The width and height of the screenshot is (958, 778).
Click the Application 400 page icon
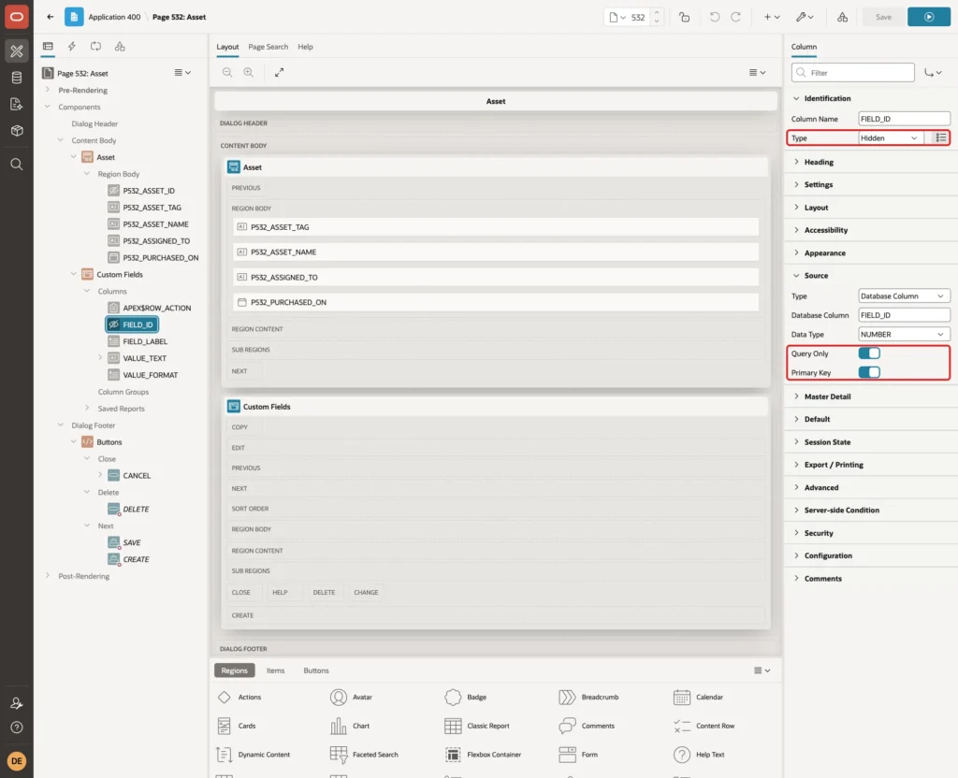click(74, 17)
